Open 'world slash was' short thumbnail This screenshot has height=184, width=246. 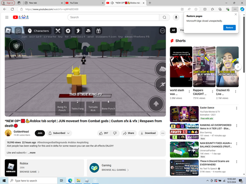pyautogui.click(x=181, y=67)
